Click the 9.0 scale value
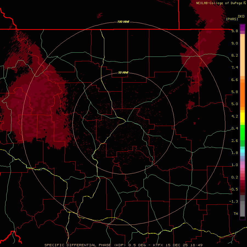Viewport: 247px width, 247px height. [235, 43]
